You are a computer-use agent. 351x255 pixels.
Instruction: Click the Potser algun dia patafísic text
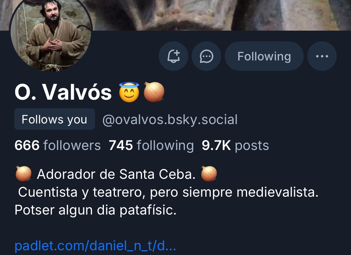(x=96, y=210)
